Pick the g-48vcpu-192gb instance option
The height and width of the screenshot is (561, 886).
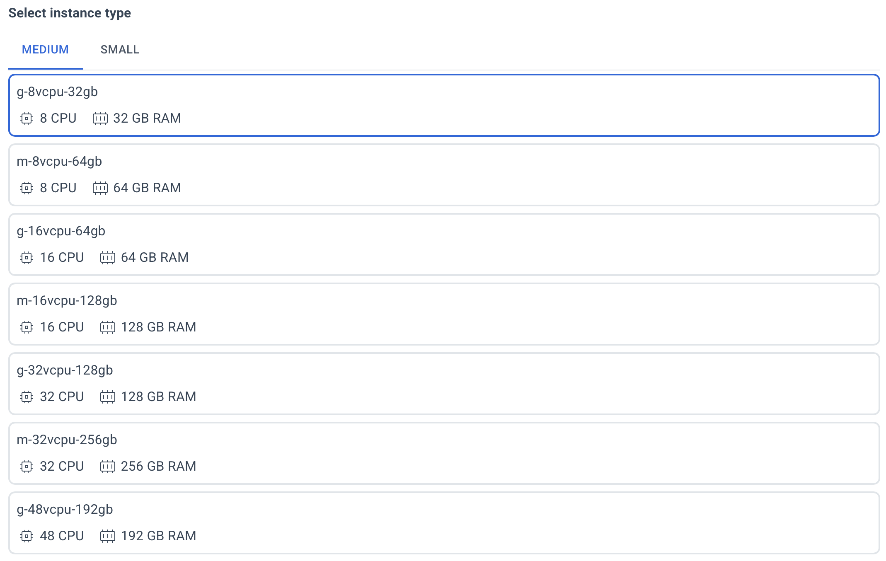443,523
